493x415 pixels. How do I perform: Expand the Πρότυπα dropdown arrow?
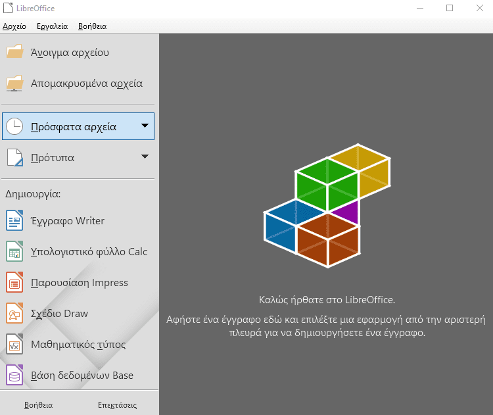pyautogui.click(x=145, y=157)
